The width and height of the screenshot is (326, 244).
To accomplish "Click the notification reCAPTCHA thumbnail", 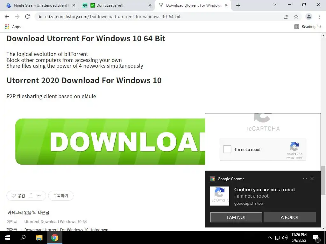I will click(x=220, y=196).
